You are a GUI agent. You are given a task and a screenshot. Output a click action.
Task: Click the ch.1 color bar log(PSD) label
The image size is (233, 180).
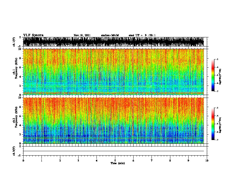click(x=220, y=77)
